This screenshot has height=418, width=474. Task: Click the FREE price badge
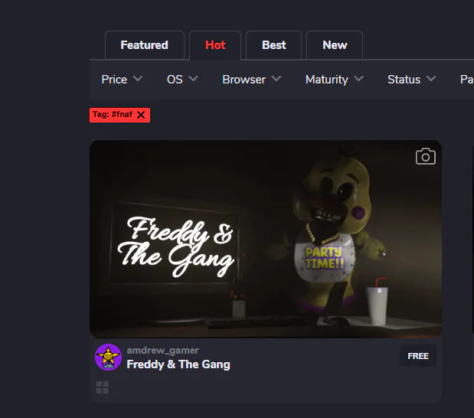pyautogui.click(x=418, y=356)
